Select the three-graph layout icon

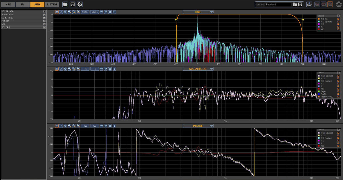pyautogui.click(x=330, y=4)
